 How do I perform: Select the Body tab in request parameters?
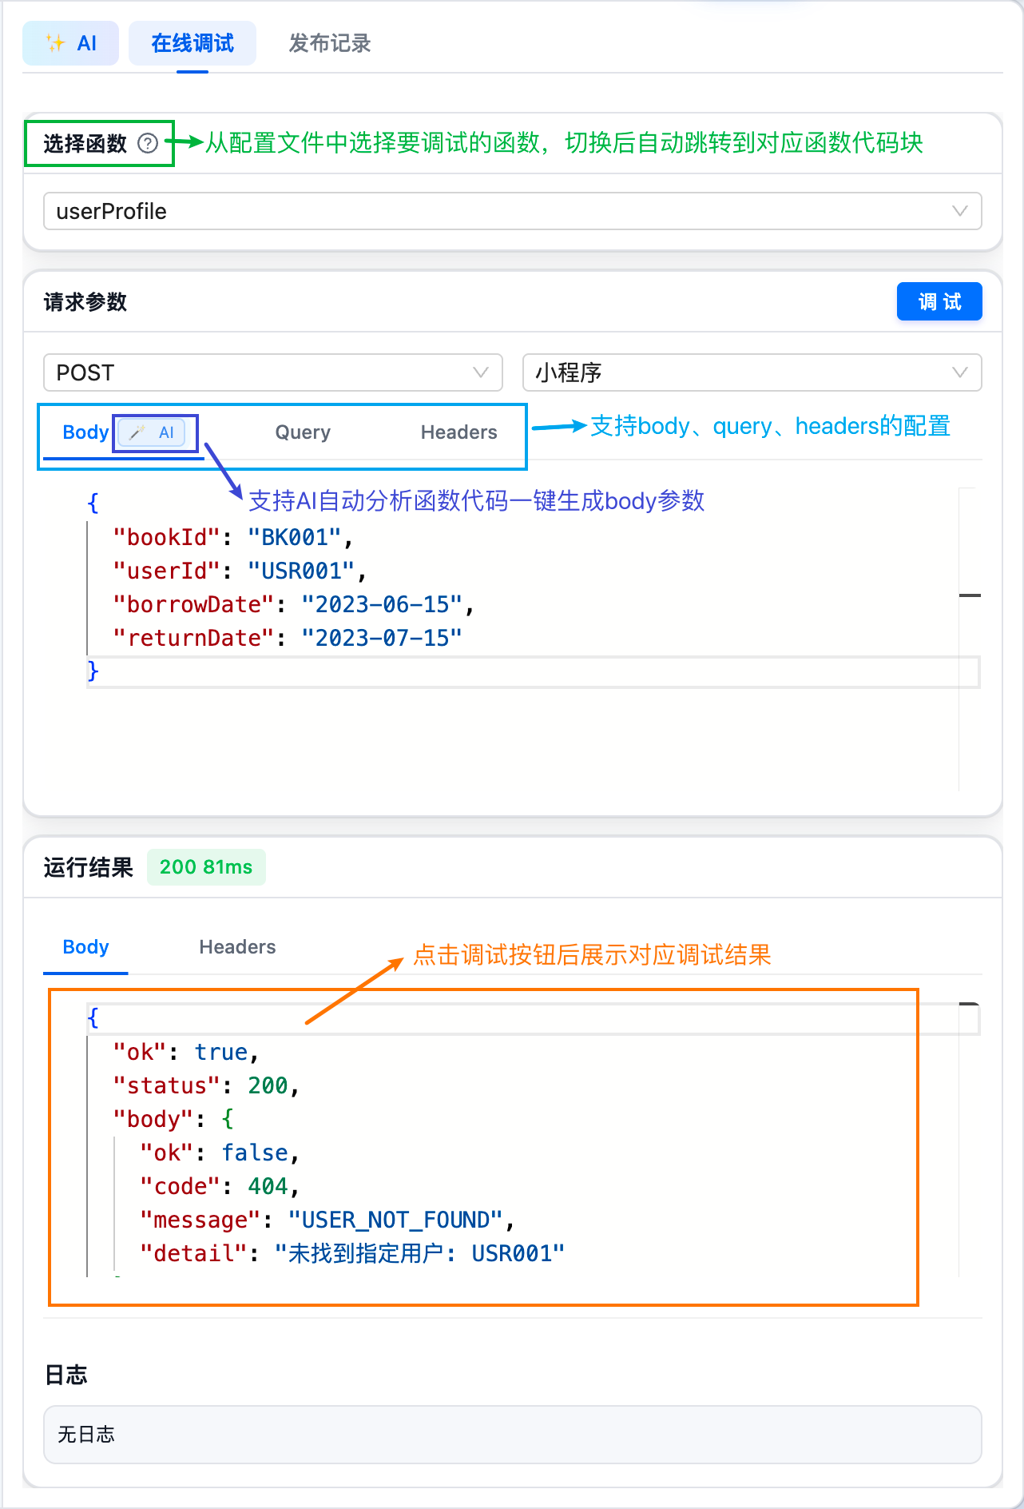coord(85,432)
